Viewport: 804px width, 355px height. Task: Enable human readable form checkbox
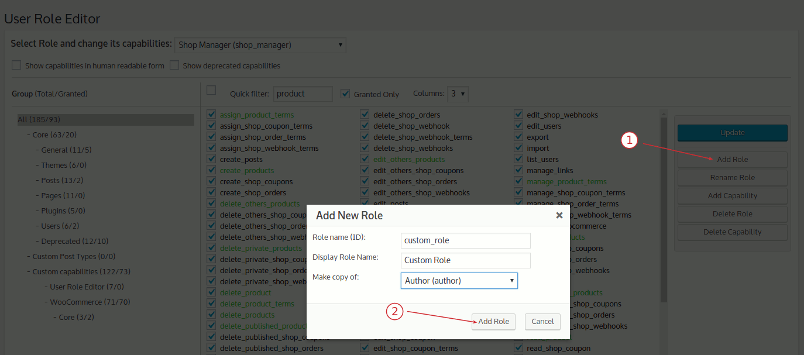pyautogui.click(x=16, y=66)
